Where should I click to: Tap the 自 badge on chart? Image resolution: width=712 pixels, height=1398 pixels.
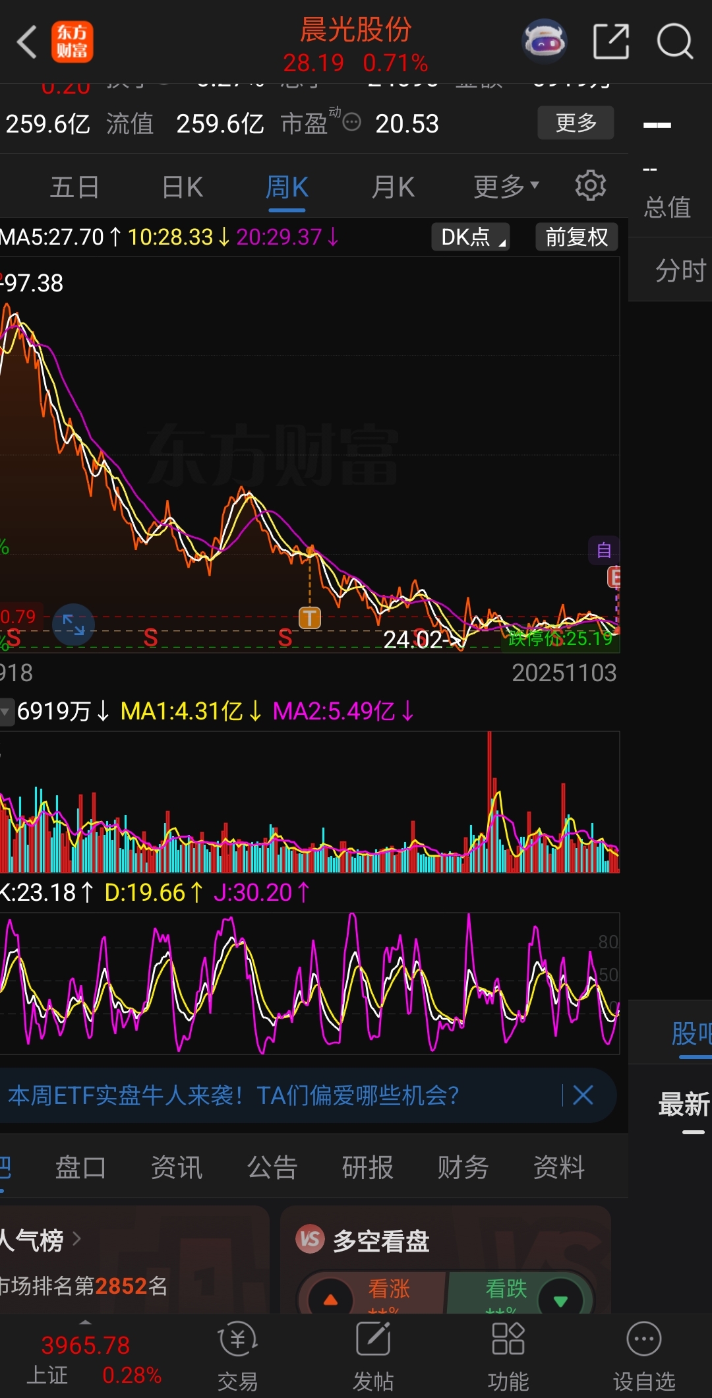[x=604, y=551]
